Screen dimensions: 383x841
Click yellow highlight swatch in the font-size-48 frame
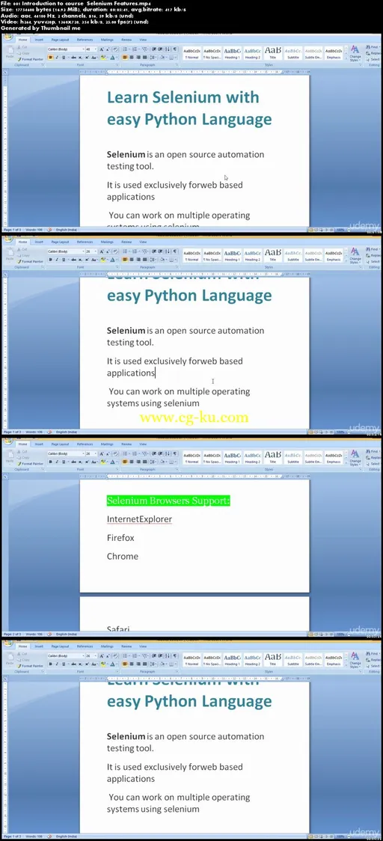102,58
